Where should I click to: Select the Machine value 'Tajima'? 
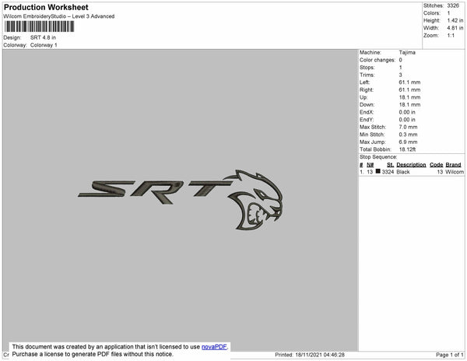pyautogui.click(x=407, y=52)
